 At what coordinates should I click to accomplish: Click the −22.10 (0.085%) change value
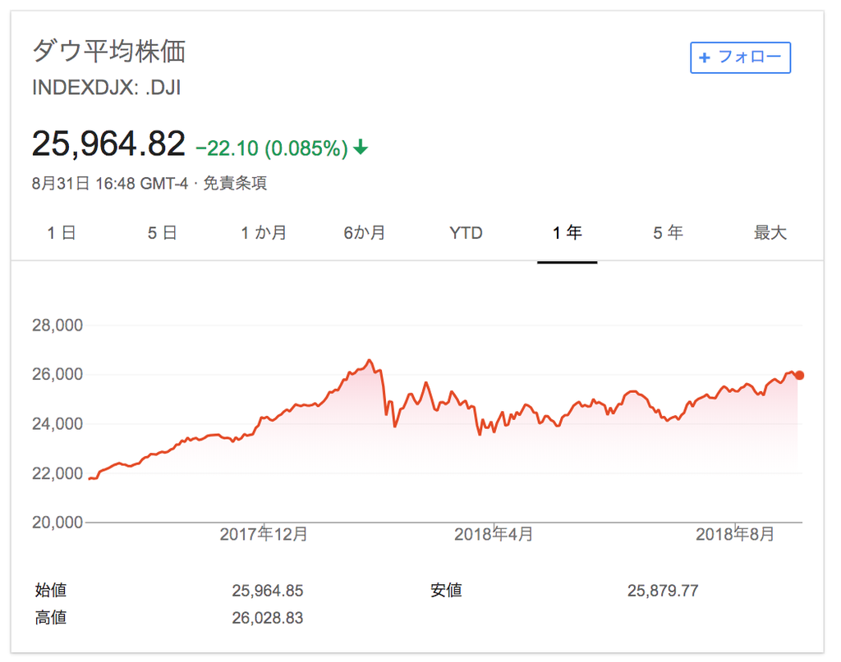(272, 148)
